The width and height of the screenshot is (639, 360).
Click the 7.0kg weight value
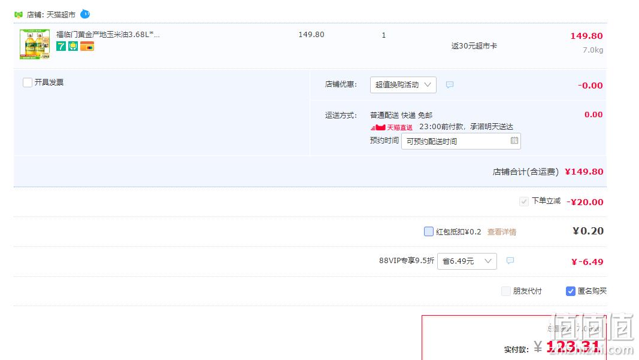click(x=593, y=50)
